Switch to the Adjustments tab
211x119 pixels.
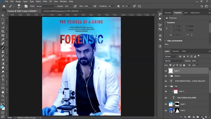[195, 13]
